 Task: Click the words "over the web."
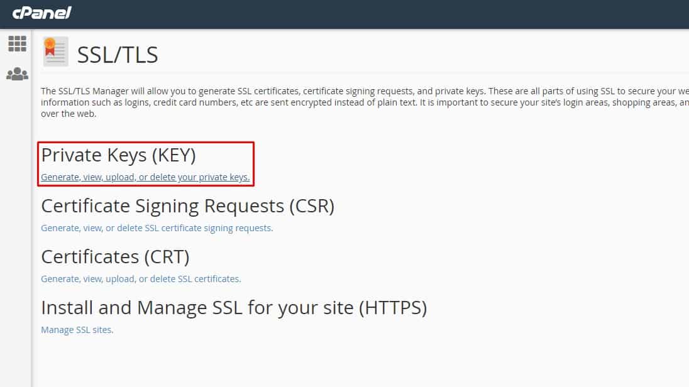coord(69,114)
